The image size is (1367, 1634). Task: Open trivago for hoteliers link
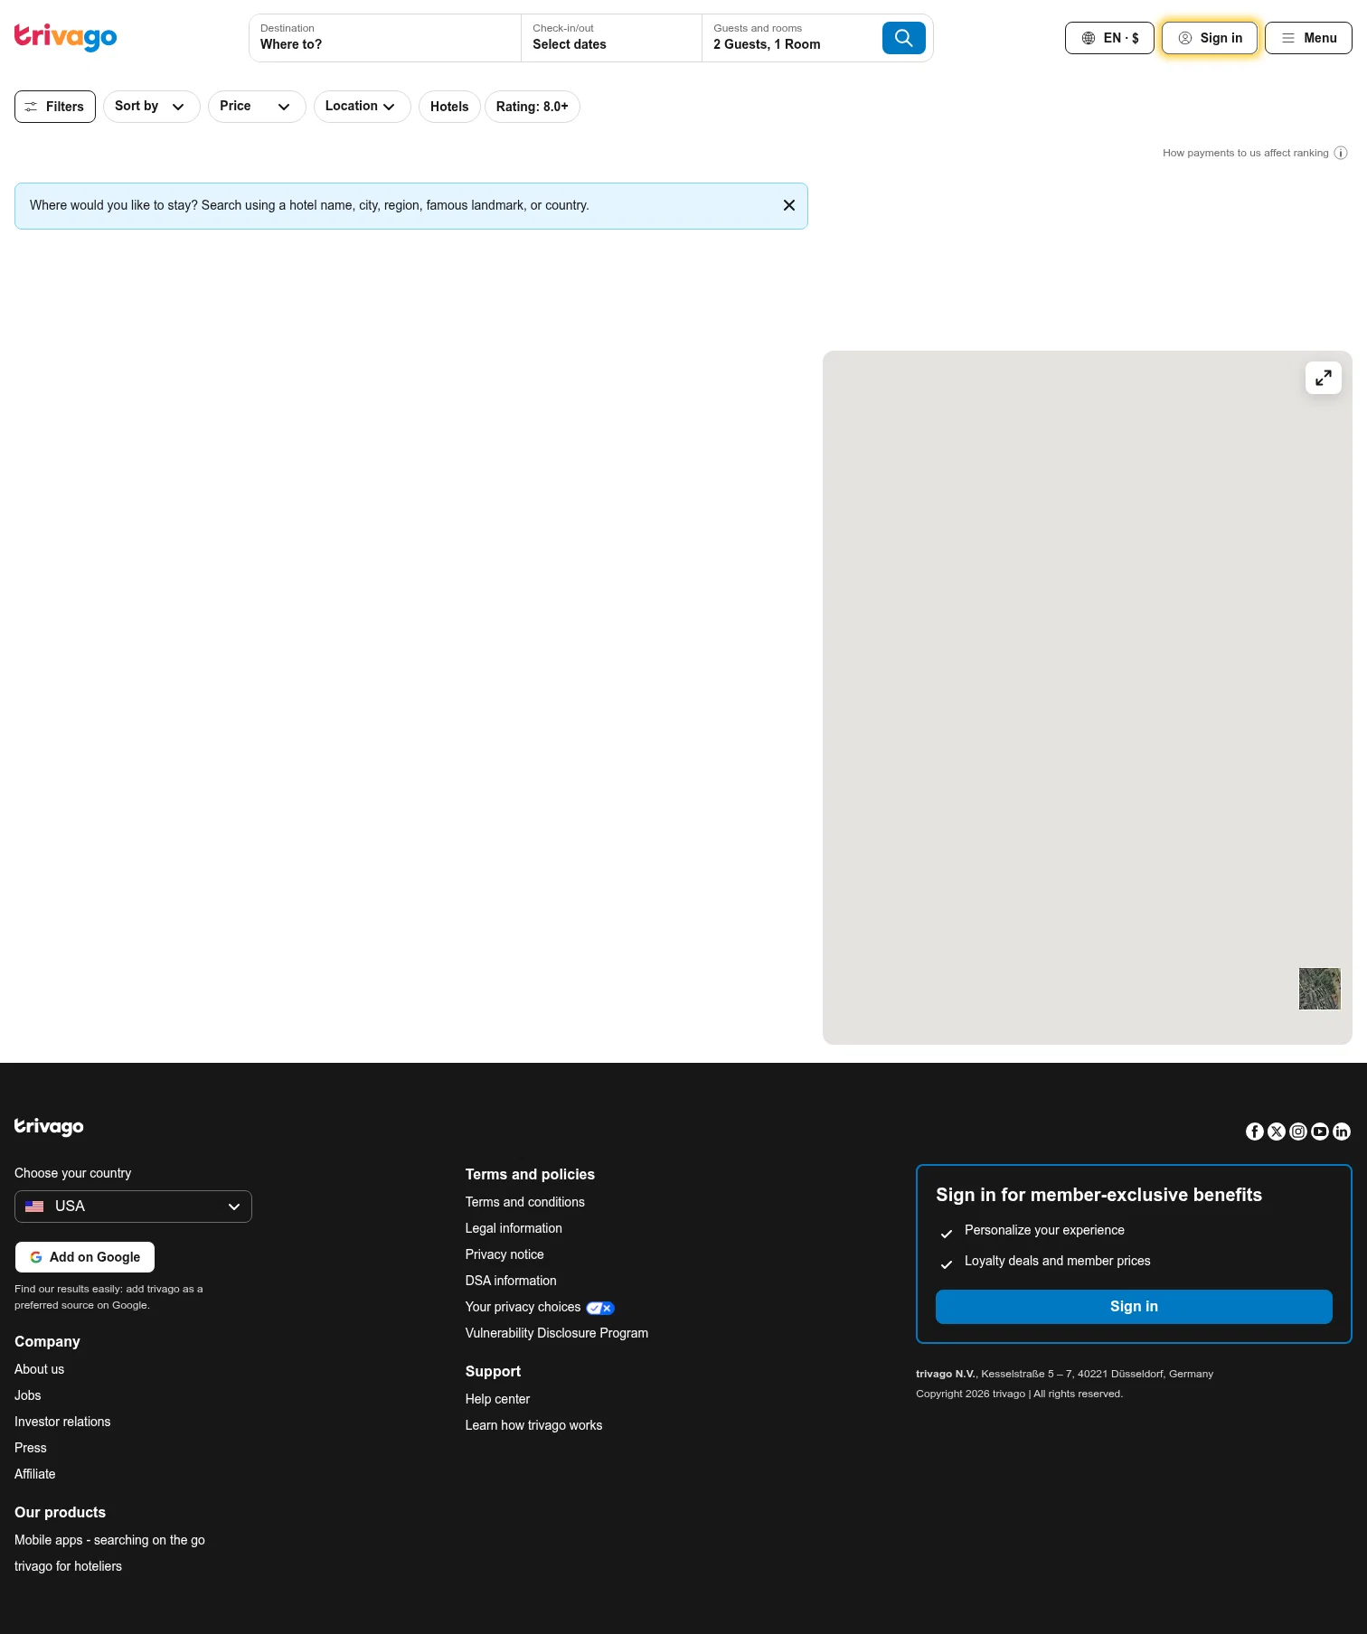pos(68,1566)
